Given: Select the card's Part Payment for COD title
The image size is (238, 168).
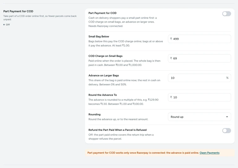Looking at the screenshot, I should pyautogui.click(x=102, y=13).
